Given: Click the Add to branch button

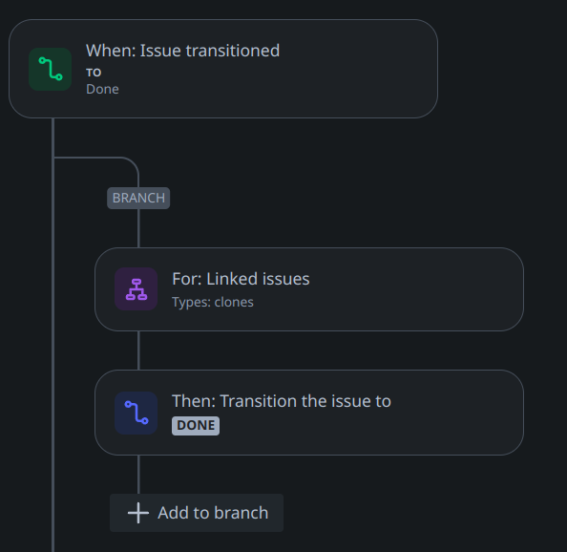Looking at the screenshot, I should 197,513.
